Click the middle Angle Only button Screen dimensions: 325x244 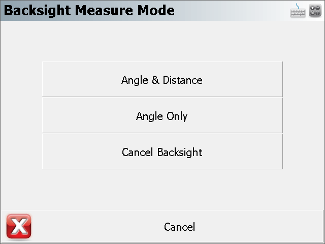(x=162, y=115)
